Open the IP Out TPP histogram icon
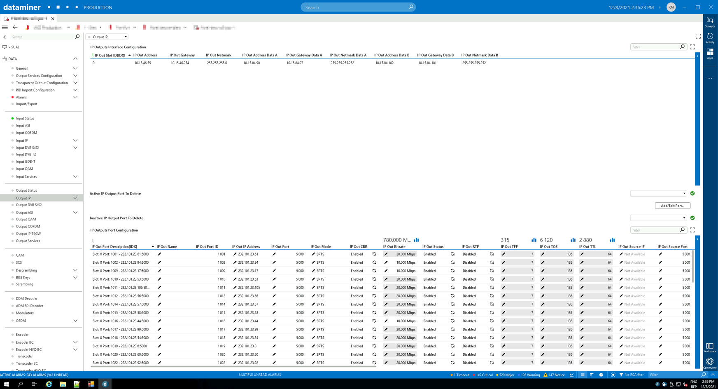718x389 pixels. (x=534, y=240)
